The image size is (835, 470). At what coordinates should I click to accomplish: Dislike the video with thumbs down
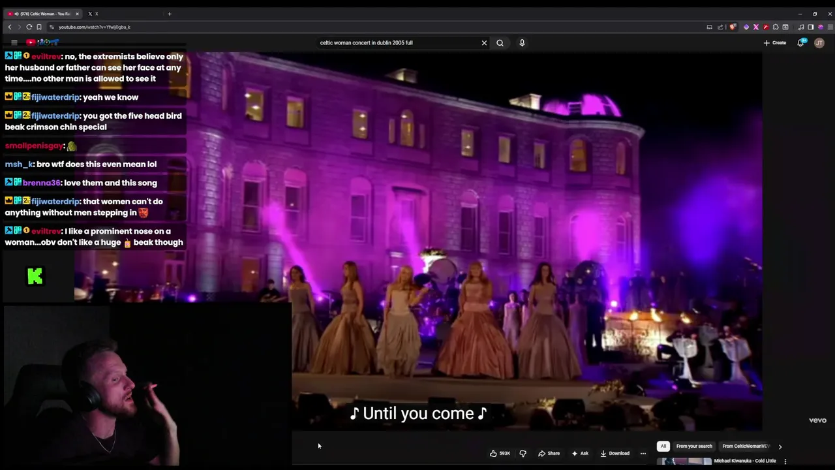point(523,453)
